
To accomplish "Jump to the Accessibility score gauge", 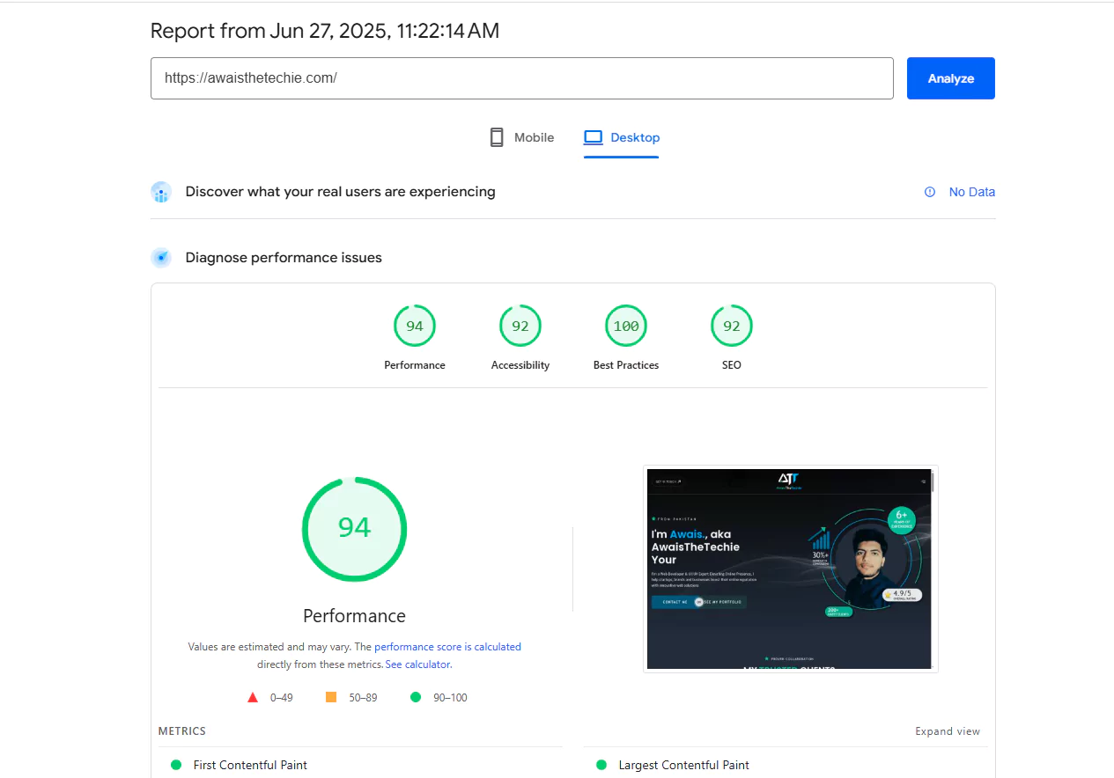I will click(x=520, y=327).
